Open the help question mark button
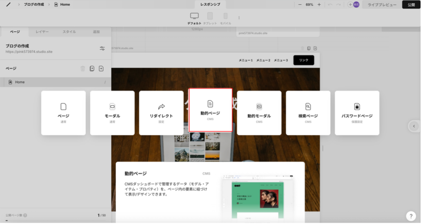The width and height of the screenshot is (422, 224). [x=410, y=216]
